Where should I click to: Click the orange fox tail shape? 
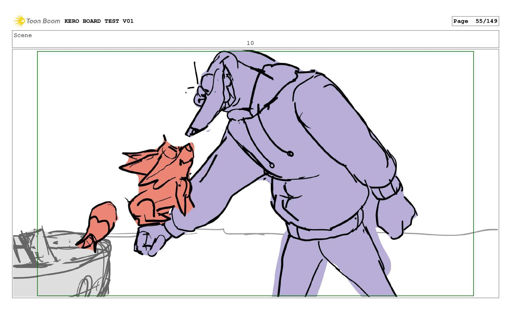click(x=101, y=222)
